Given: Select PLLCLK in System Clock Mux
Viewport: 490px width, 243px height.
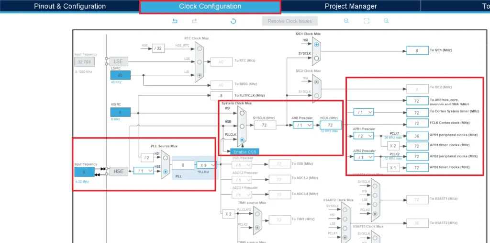Looking at the screenshot, I should [x=242, y=140].
